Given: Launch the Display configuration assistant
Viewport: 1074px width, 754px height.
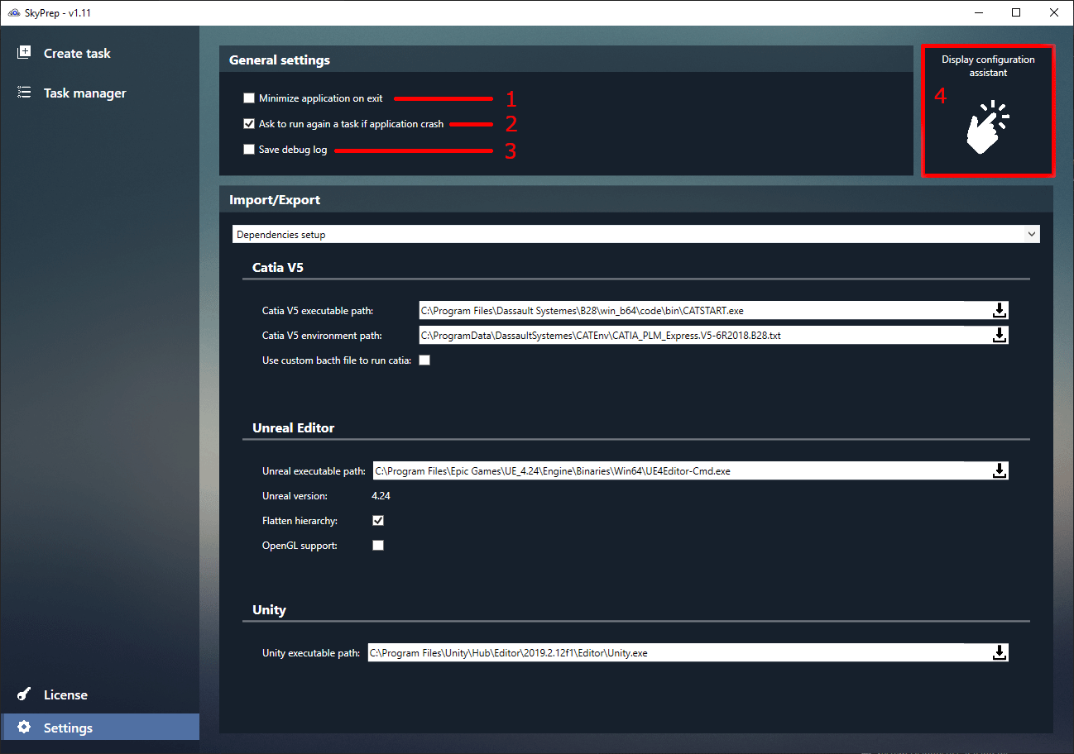Looking at the screenshot, I should point(988,111).
